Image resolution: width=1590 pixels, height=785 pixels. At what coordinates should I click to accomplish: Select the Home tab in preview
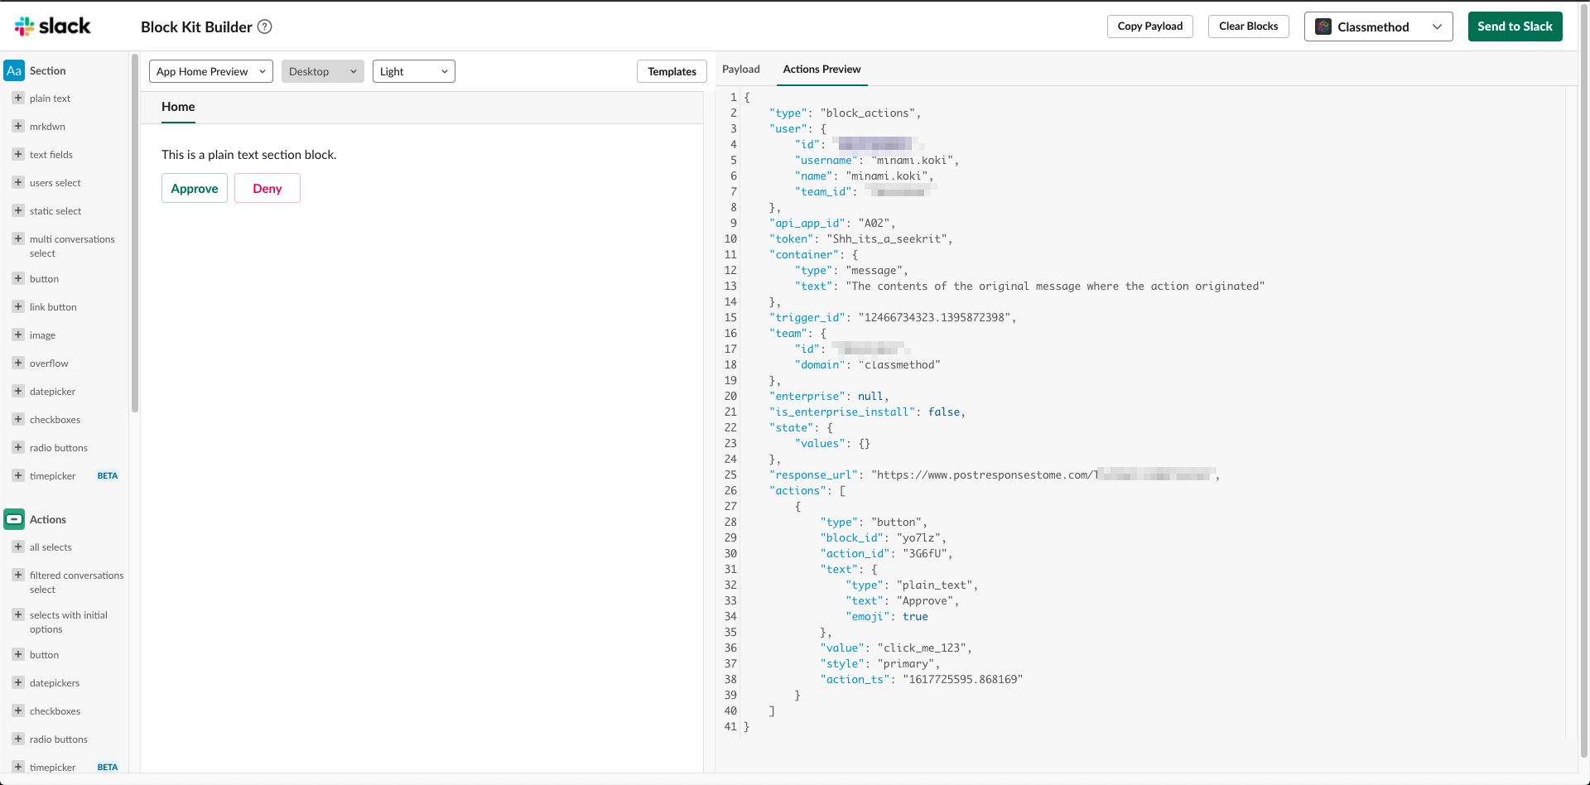click(x=178, y=107)
